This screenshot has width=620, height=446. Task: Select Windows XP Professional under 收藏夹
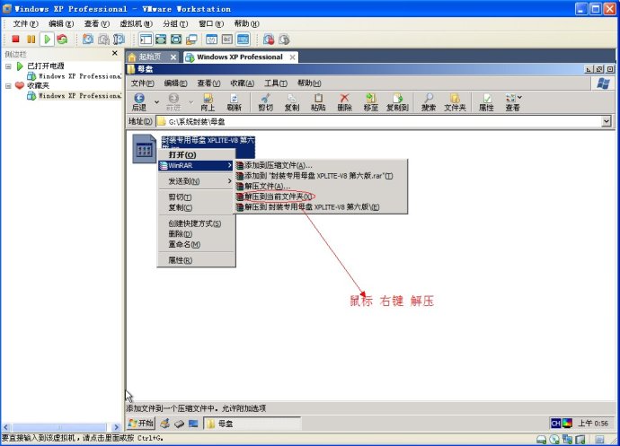[75, 96]
